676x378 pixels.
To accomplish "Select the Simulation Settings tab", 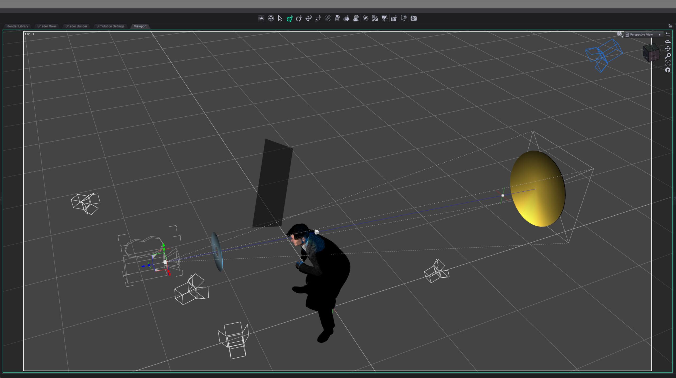I will click(x=110, y=26).
